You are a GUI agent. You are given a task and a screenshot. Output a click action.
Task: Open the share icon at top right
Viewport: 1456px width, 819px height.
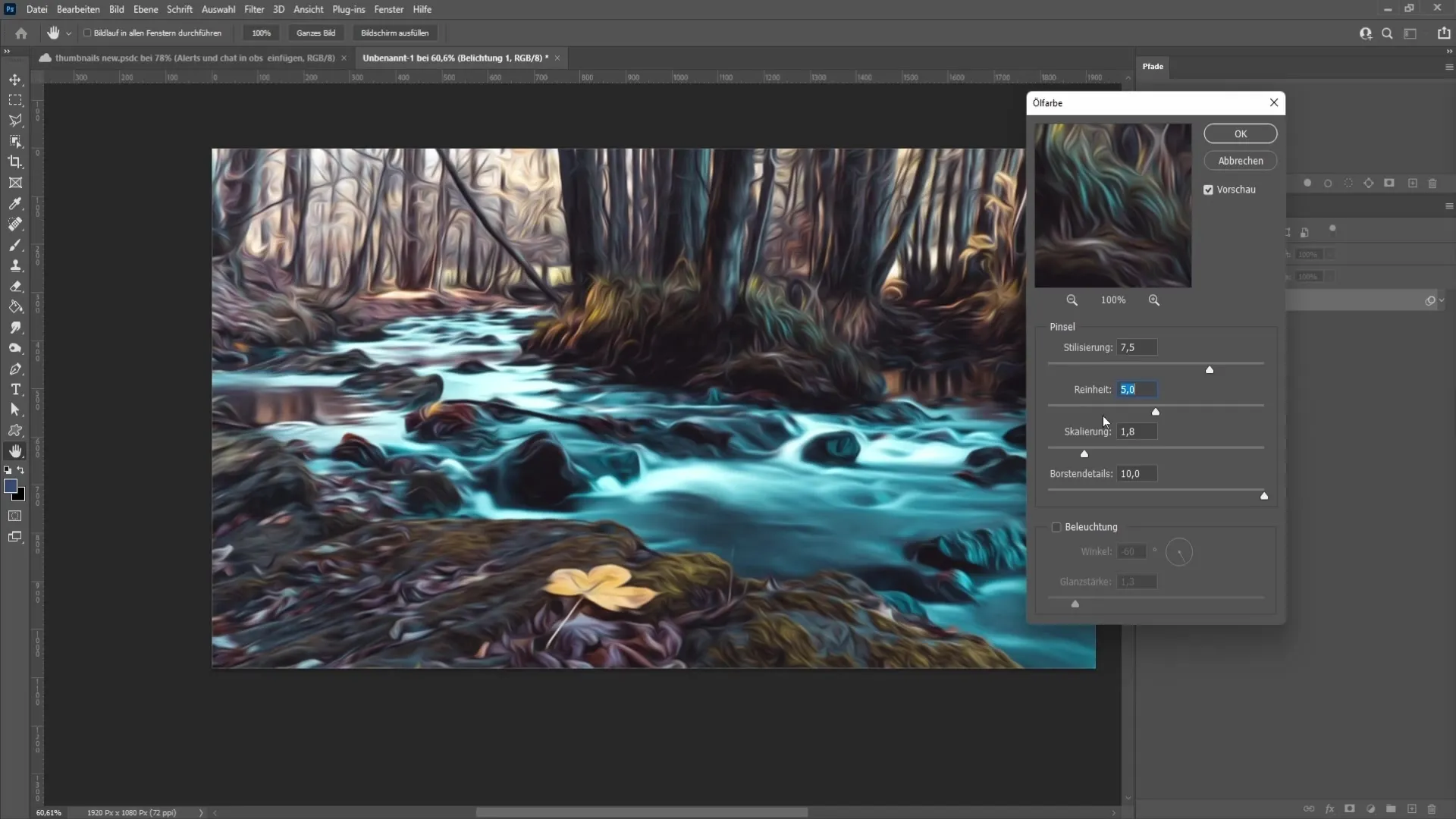coord(1444,33)
